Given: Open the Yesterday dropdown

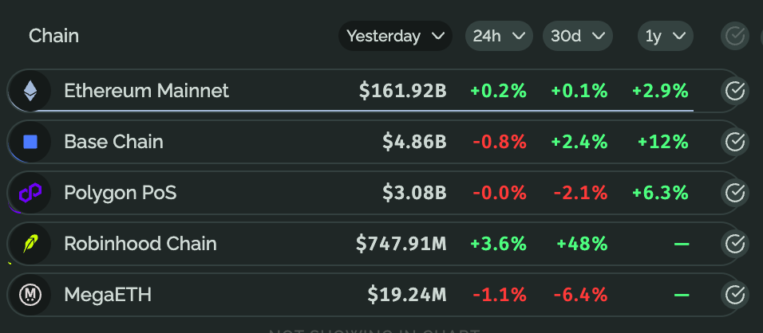Looking at the screenshot, I should point(395,36).
